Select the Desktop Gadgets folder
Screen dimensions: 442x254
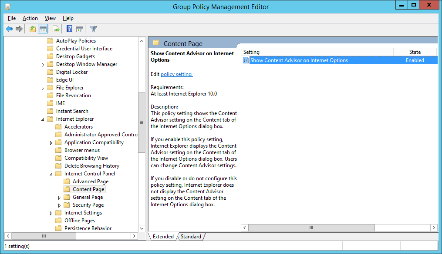coord(75,56)
